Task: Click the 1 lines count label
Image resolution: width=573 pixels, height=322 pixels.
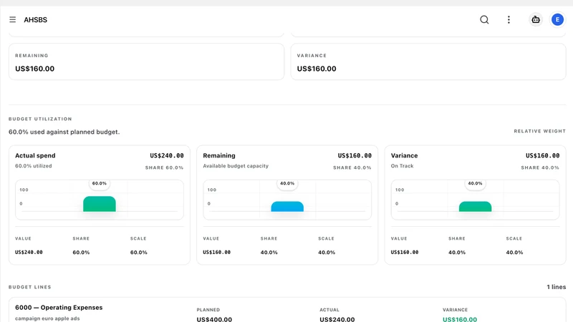Action: tap(557, 287)
